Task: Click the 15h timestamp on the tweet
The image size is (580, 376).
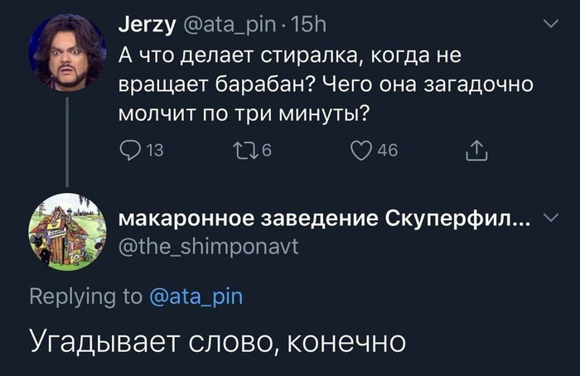Action: point(308,25)
